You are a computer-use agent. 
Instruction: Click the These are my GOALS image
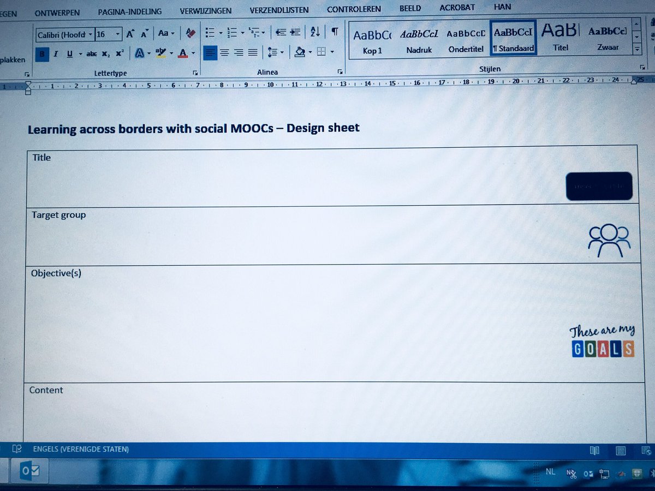pos(603,342)
